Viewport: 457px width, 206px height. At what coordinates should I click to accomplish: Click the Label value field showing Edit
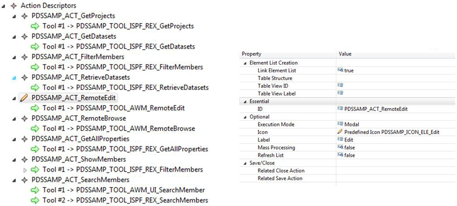pyautogui.click(x=395, y=140)
